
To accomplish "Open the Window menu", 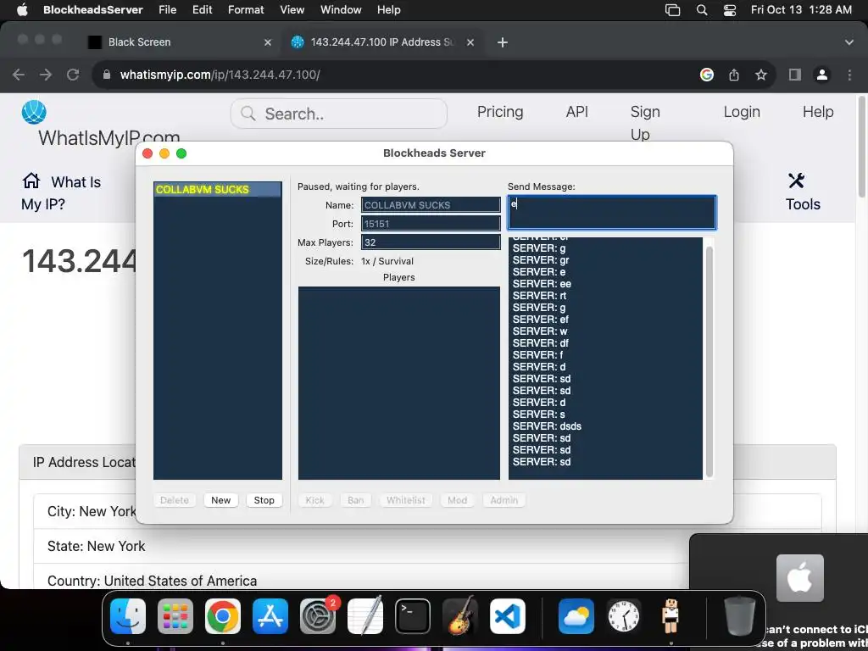I will coord(341,9).
